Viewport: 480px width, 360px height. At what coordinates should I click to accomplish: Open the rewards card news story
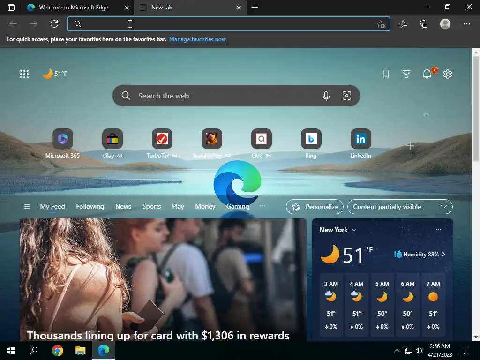(x=163, y=280)
